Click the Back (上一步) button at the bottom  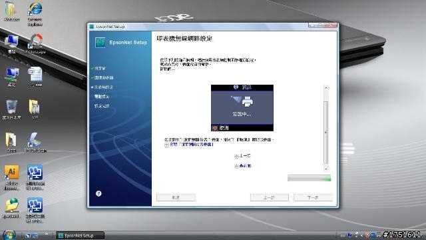pyautogui.click(x=269, y=197)
